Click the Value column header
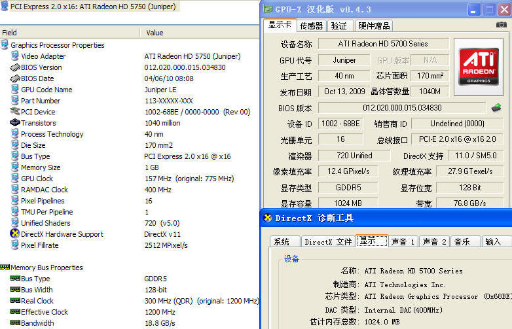The width and height of the screenshot is (512, 329). 200,33
